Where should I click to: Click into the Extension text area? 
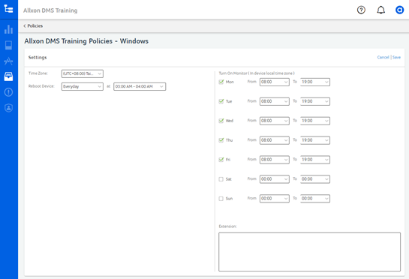309,252
